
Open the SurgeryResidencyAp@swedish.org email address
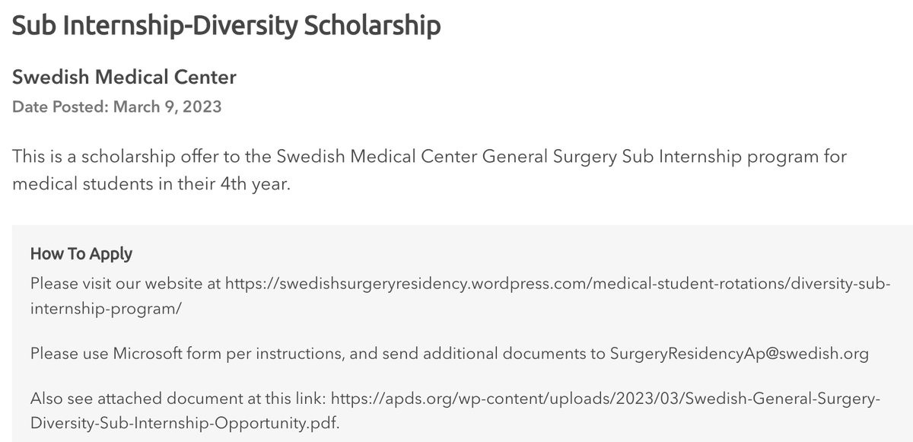tap(739, 354)
